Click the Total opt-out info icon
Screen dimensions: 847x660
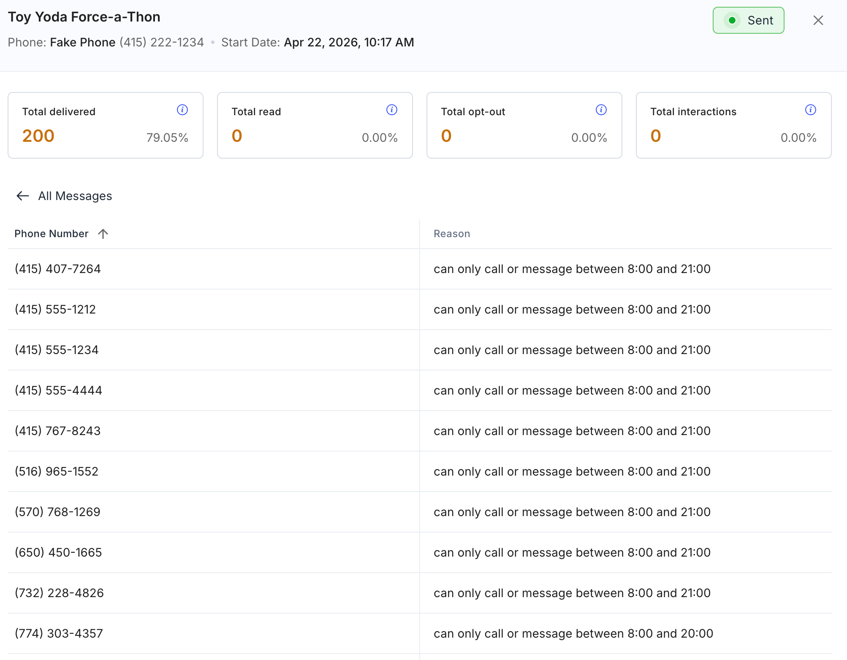tap(601, 110)
